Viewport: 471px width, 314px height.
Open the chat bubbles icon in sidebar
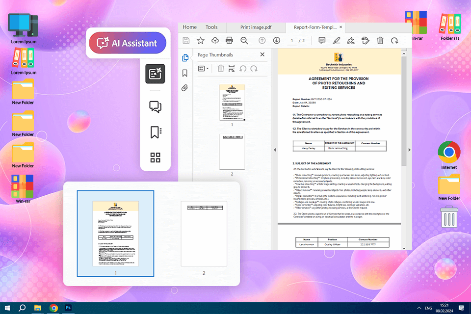click(156, 106)
